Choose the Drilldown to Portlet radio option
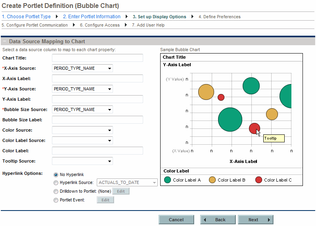Viewport: 316px width, 226px height. 56,192
